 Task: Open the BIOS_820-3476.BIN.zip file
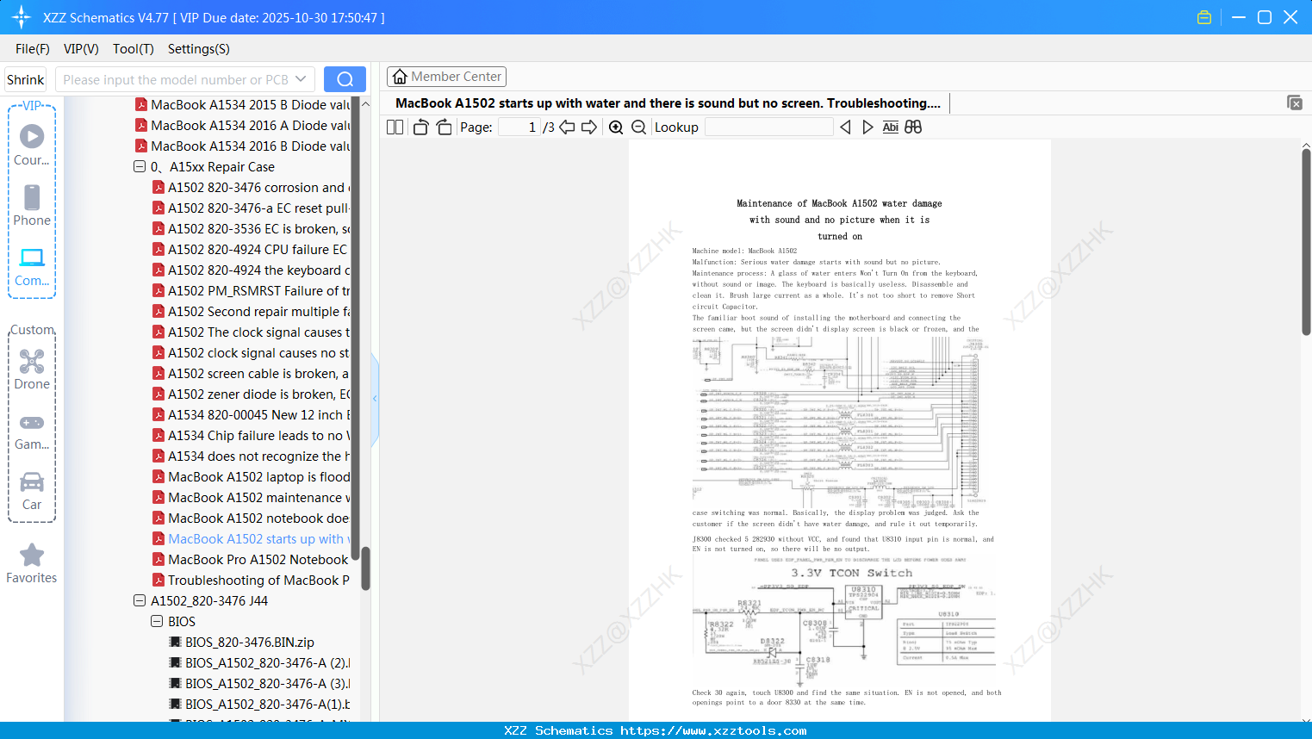pyautogui.click(x=250, y=642)
